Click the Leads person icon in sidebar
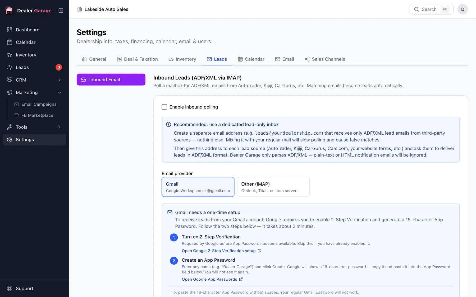 coord(10,67)
